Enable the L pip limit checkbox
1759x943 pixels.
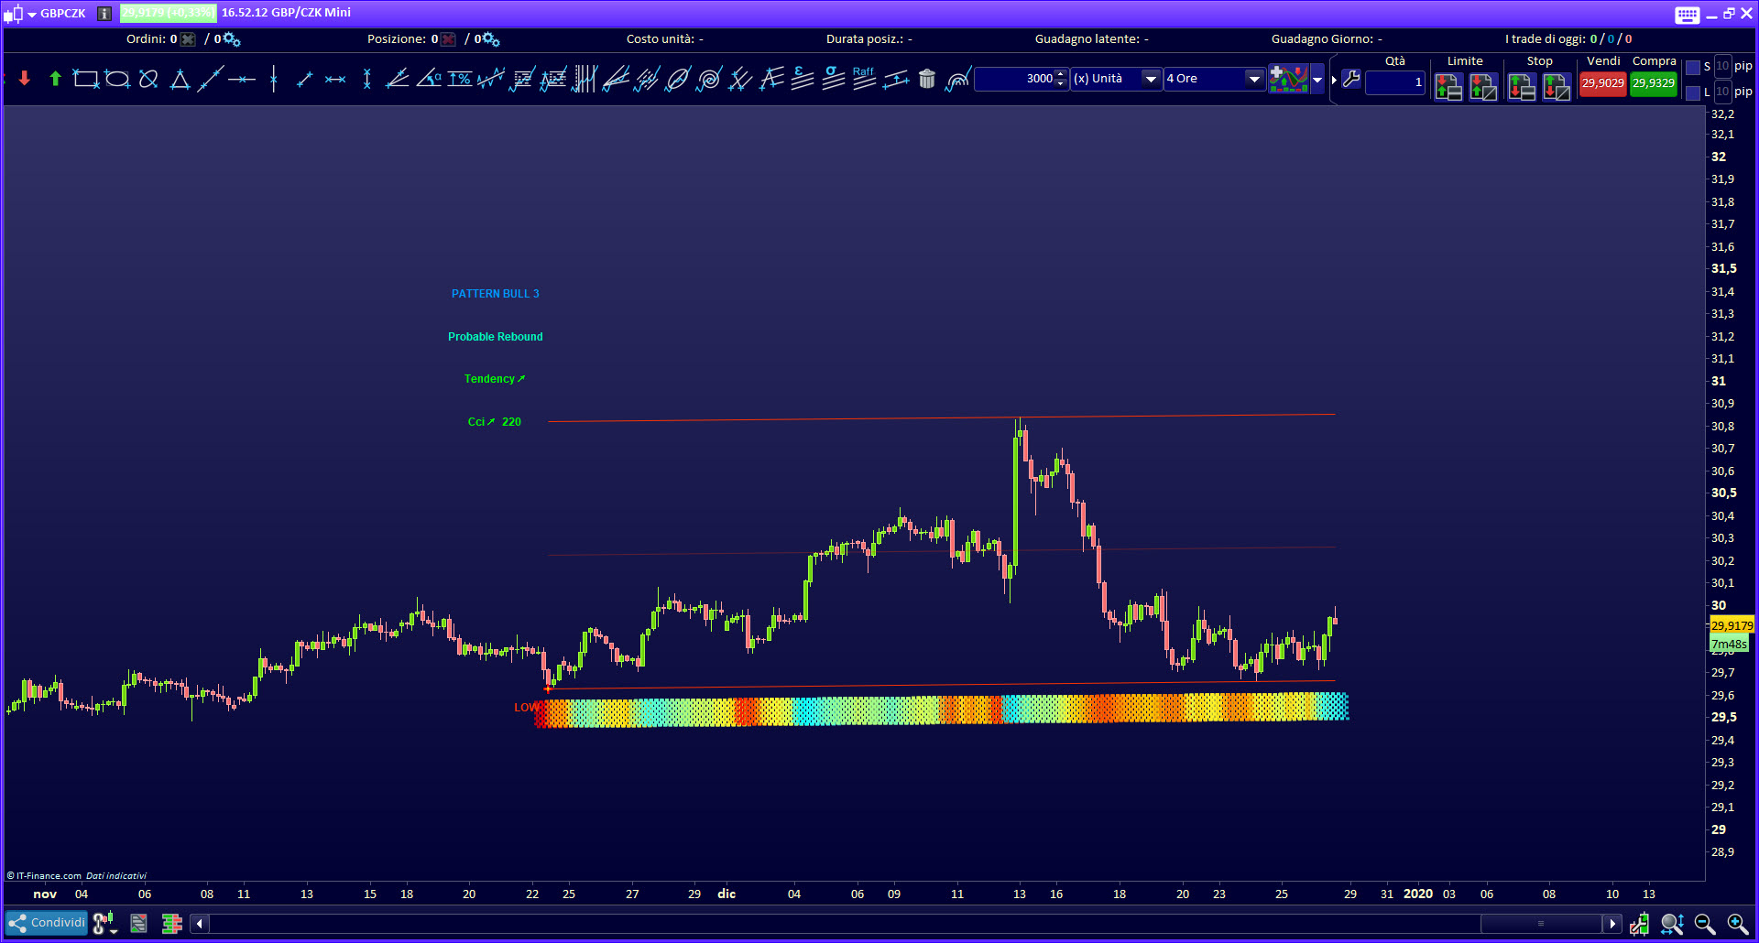pos(1693,92)
